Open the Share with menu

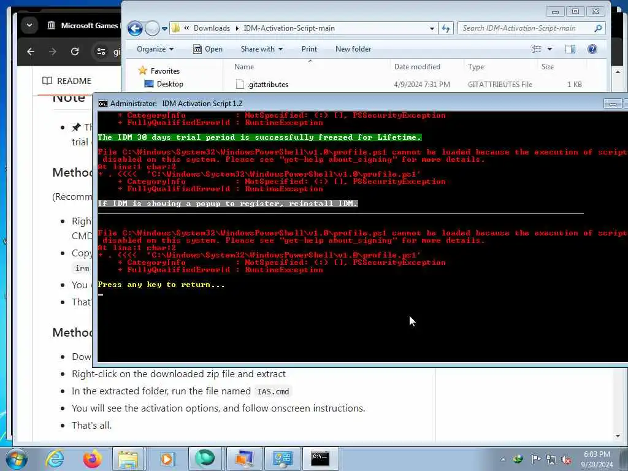(x=261, y=49)
